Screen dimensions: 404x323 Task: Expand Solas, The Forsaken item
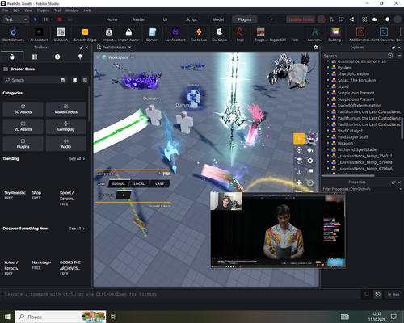click(328, 80)
